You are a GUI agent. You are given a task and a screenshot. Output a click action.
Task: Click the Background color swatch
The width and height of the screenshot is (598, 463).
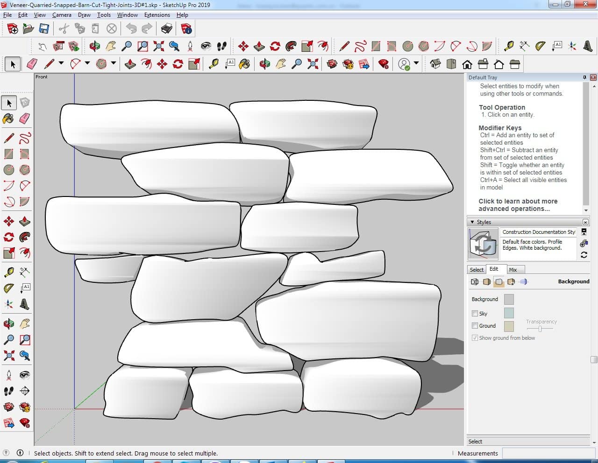[x=509, y=299]
